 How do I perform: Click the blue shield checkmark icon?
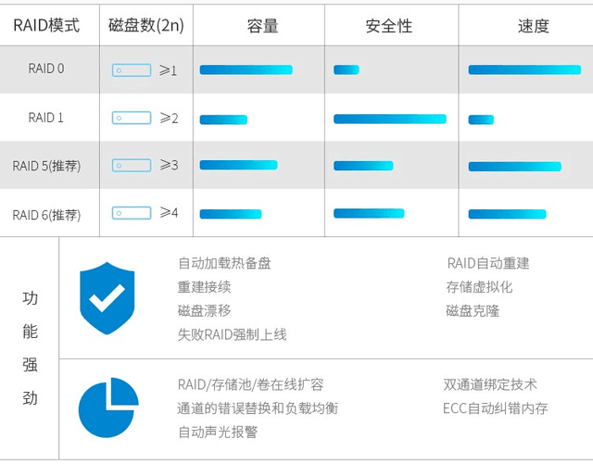[107, 298]
